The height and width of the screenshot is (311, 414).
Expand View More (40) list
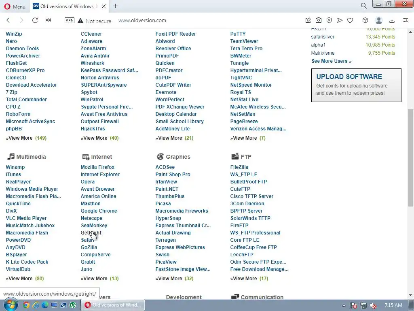(x=99, y=138)
